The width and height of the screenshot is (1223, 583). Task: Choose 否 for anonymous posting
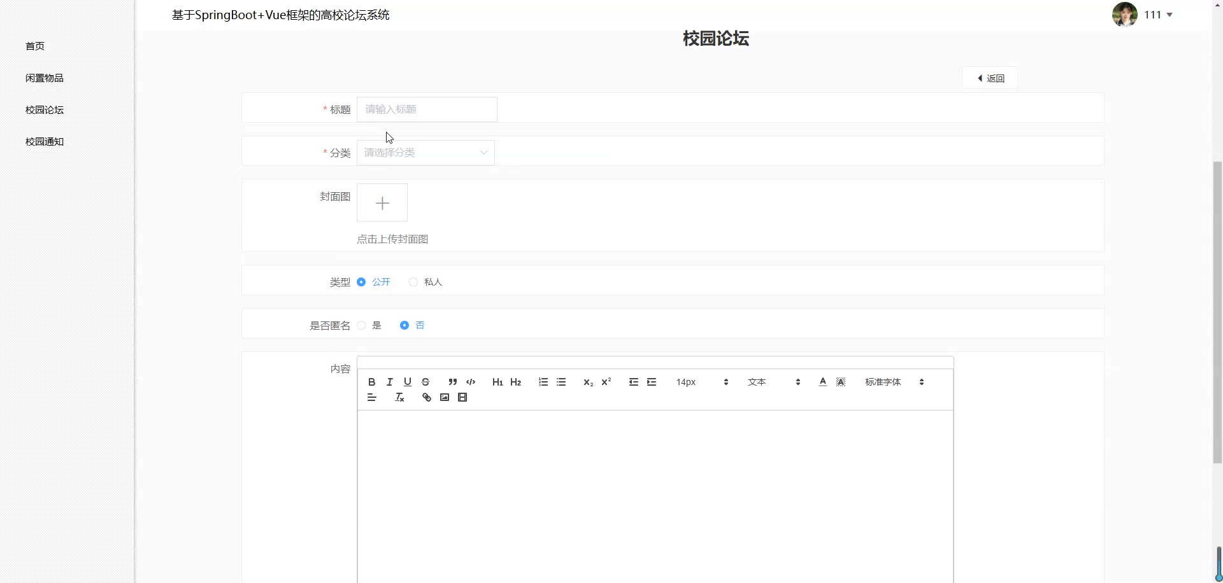click(404, 325)
